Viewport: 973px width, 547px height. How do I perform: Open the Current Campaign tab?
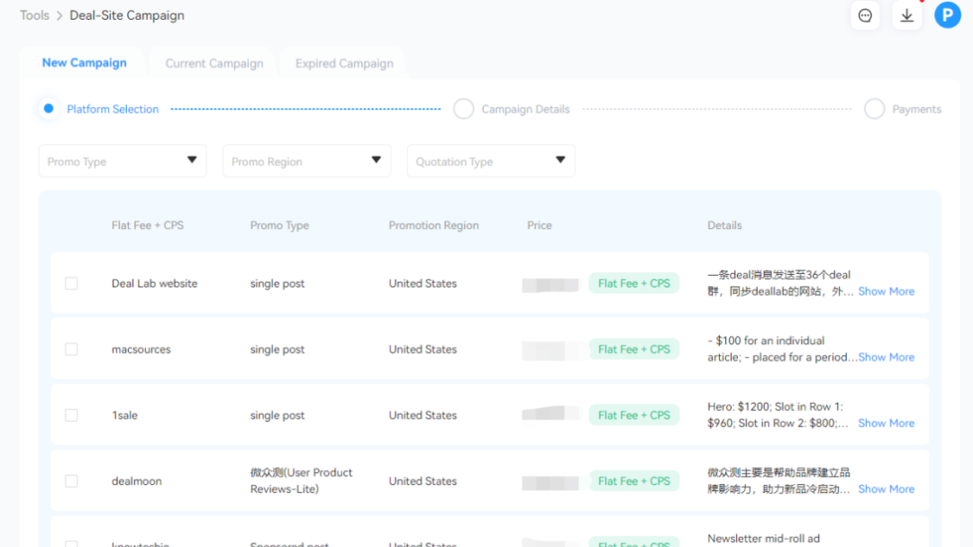[x=214, y=63]
